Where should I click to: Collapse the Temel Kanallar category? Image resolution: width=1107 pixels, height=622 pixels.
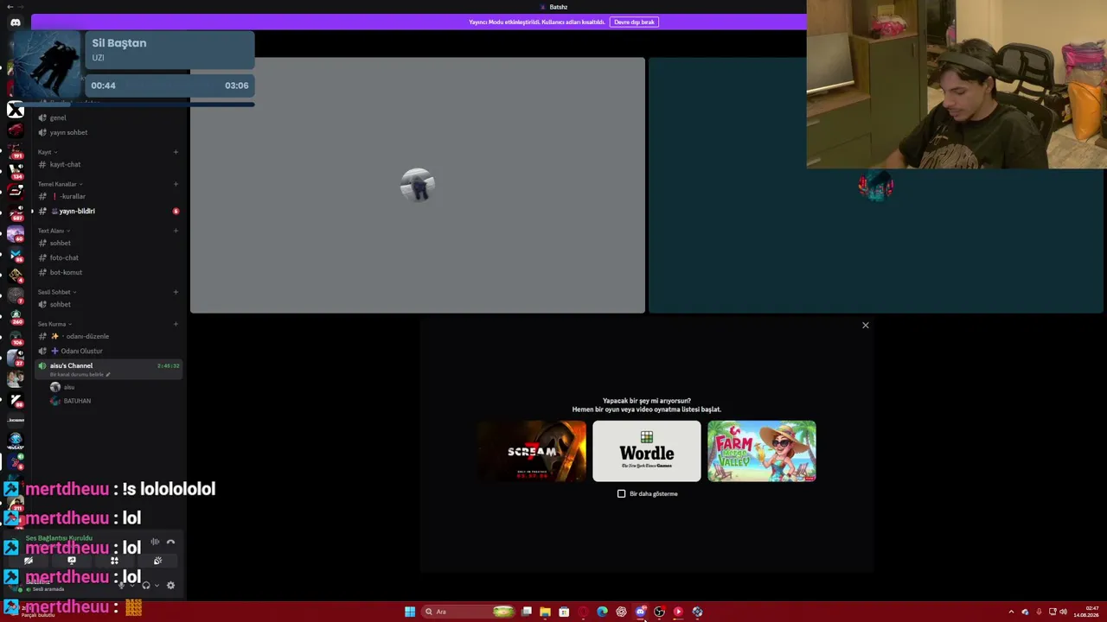(60, 184)
